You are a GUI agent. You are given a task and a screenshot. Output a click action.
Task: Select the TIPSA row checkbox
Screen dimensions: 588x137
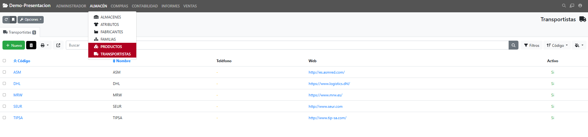click(x=4, y=118)
